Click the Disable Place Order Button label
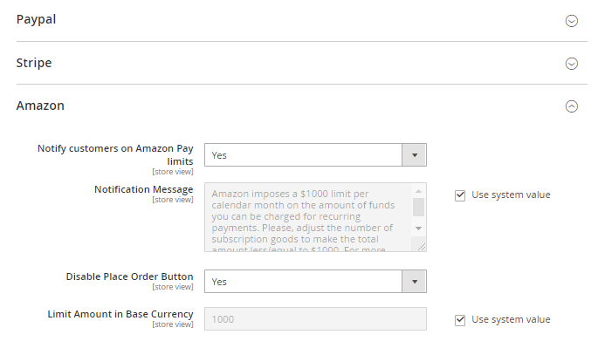This screenshot has height=348, width=598. (x=130, y=276)
